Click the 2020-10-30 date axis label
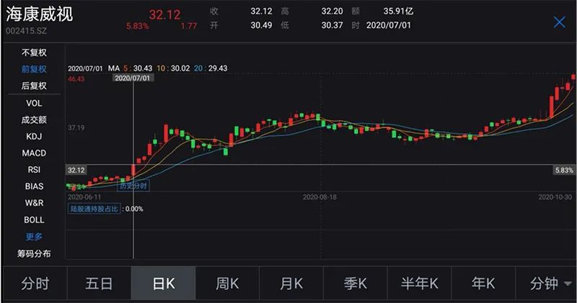577x303 pixels. click(555, 197)
